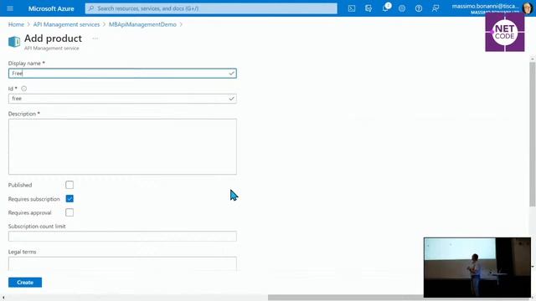
Task: Open the Feedback icon
Action: click(x=435, y=8)
